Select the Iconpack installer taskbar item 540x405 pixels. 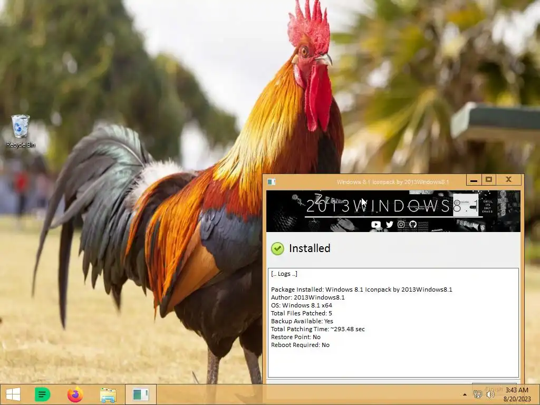(140, 394)
